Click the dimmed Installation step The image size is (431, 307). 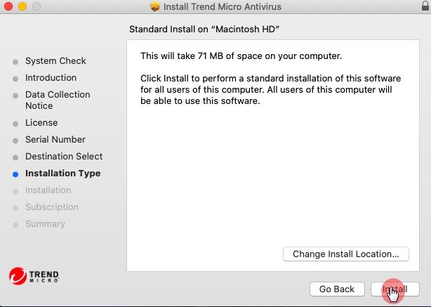click(48, 190)
